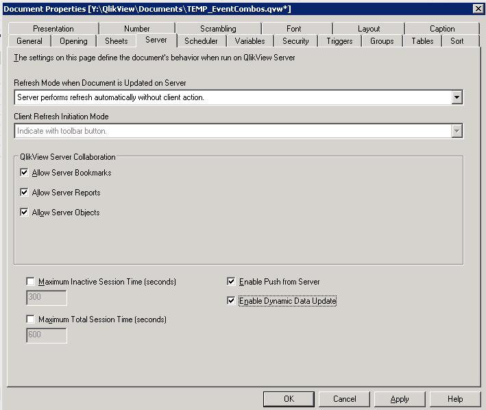Open the Security tab
Image resolution: width=486 pixels, height=410 pixels.
pyautogui.click(x=295, y=41)
